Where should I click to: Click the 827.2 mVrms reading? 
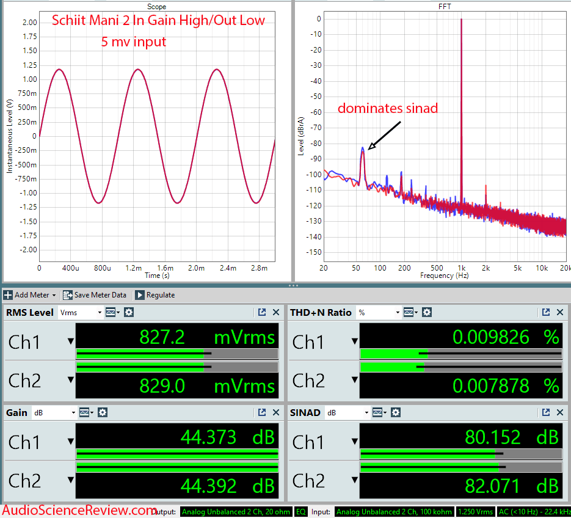pos(207,337)
